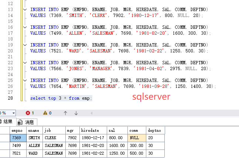Viewport: 239px width, 158px height.
Task: Click line number 13 in the gutter
Action: 10,10
